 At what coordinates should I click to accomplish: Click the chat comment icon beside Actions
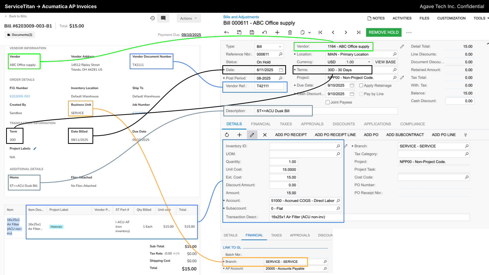[163, 18]
